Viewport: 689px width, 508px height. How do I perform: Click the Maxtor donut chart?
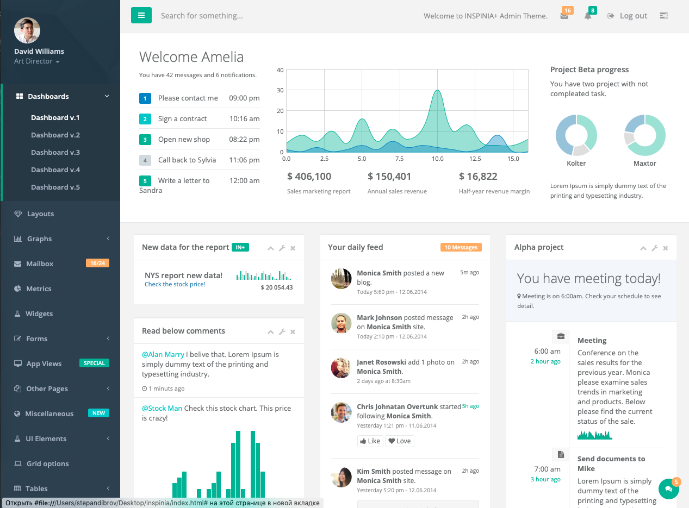(645, 135)
